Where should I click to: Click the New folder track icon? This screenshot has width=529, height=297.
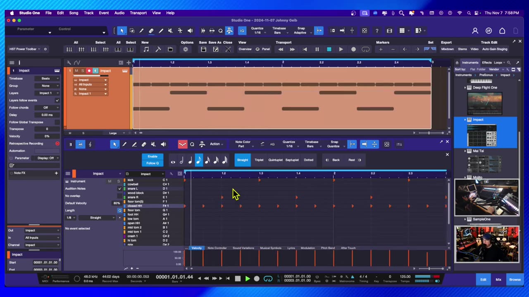pyautogui.click(x=170, y=49)
